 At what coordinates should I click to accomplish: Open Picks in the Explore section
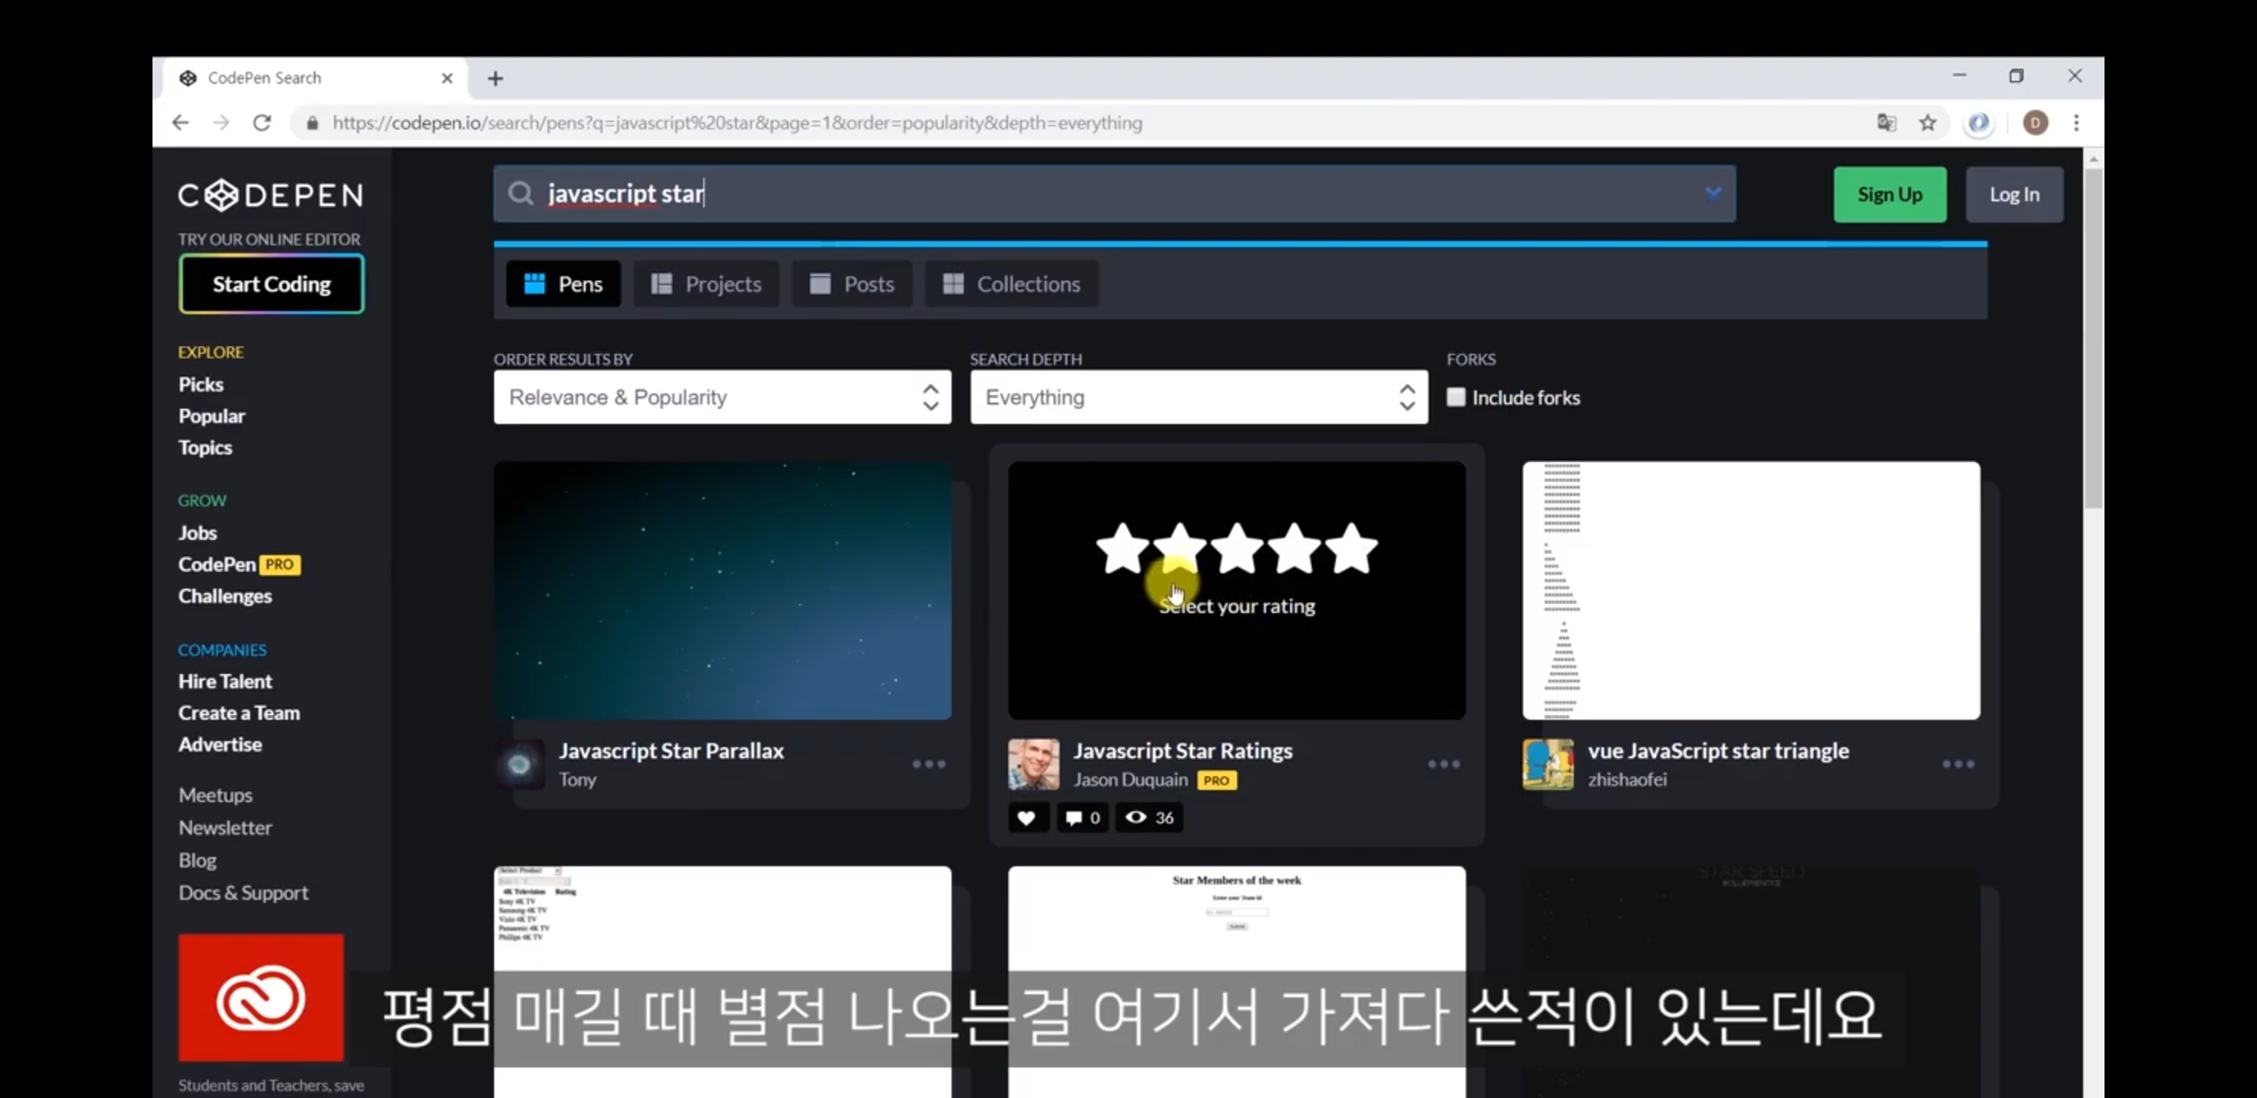coord(201,385)
